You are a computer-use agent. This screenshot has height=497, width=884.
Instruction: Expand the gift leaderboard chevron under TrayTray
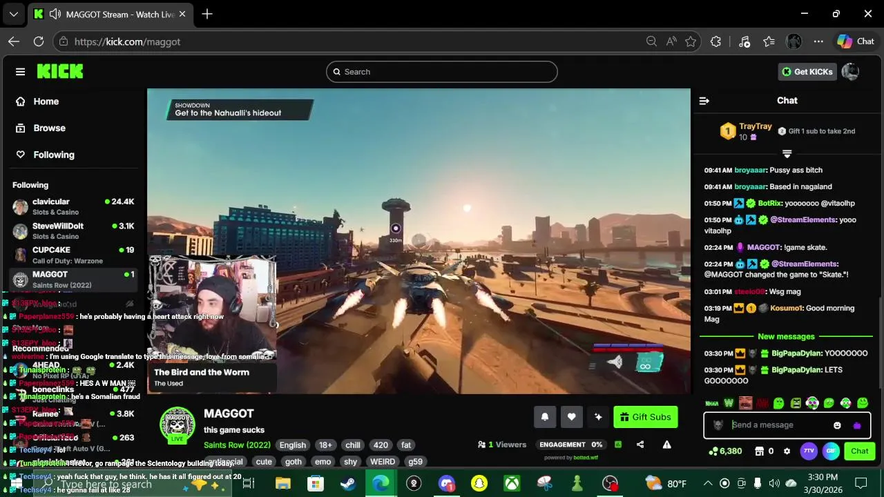click(x=787, y=153)
